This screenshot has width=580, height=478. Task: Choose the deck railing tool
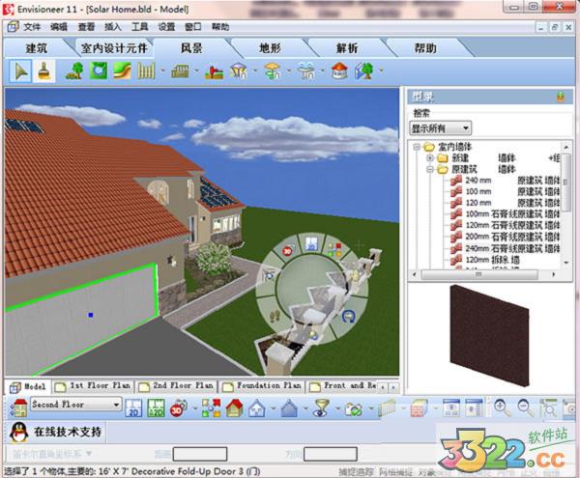[x=180, y=70]
